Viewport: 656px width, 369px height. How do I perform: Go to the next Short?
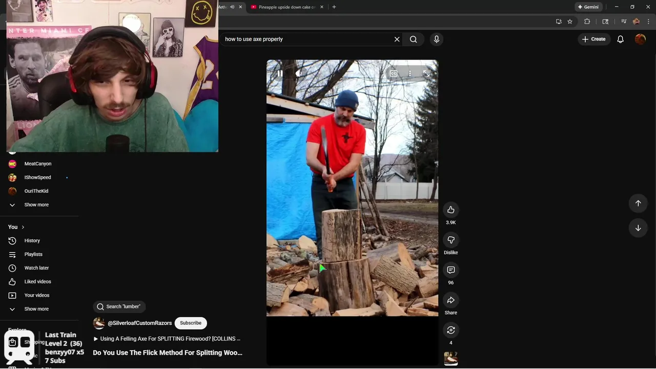coord(638,228)
